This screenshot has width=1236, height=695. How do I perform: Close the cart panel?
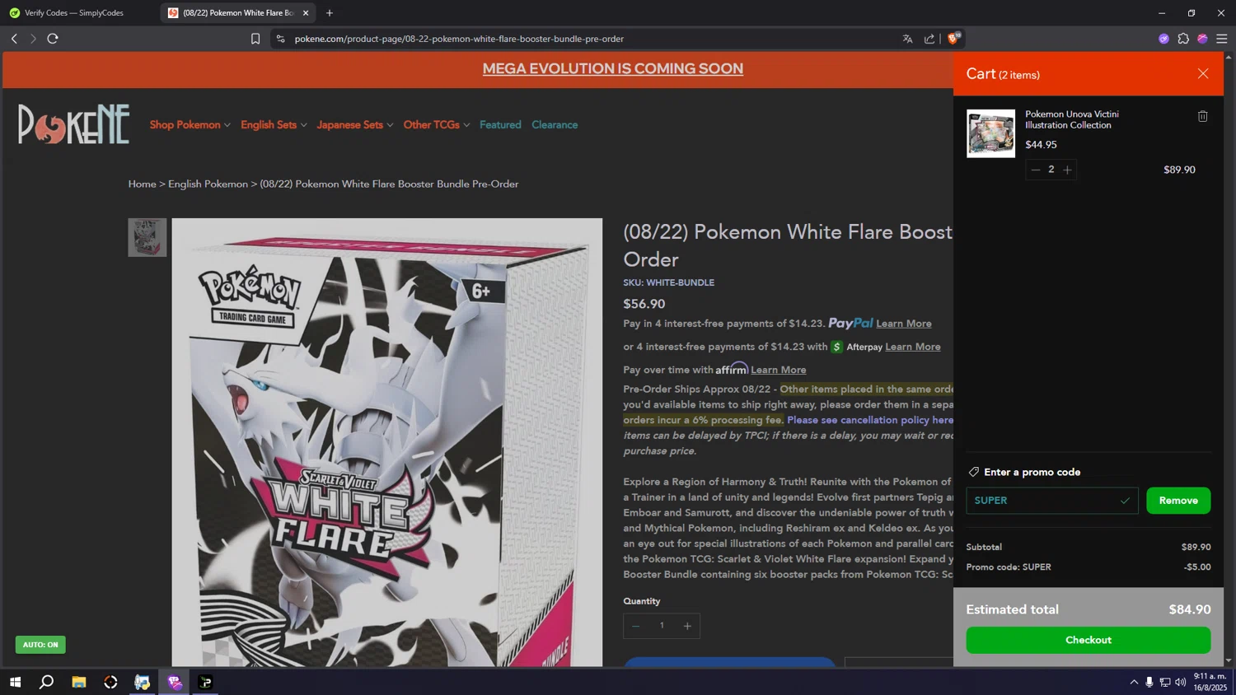click(x=1202, y=74)
